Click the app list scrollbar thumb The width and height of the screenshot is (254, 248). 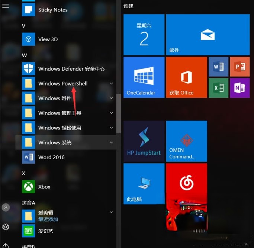click(119, 113)
